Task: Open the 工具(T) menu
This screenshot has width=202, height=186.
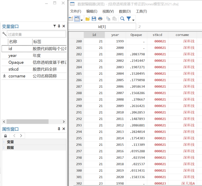Action: 141,11
